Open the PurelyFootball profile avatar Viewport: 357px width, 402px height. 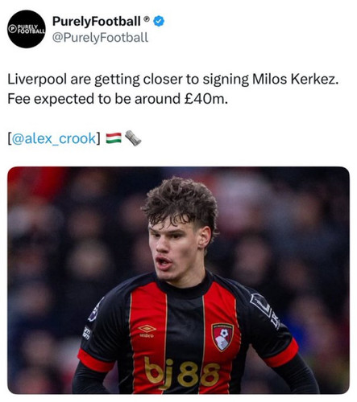(27, 29)
